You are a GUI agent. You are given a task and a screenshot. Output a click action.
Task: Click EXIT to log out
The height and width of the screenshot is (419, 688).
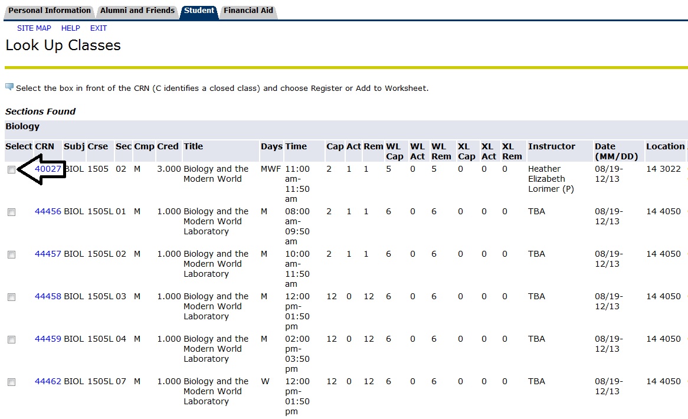98,28
